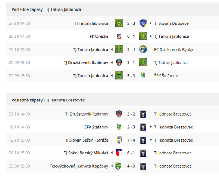Click Tatran Jablonica green crest in 2 - 3 match

coord(119,23)
